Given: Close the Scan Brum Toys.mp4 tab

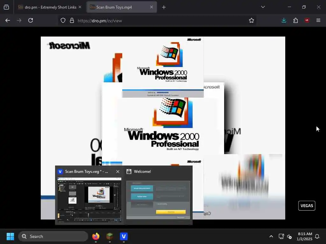Looking at the screenshot, I should pyautogui.click(x=152, y=7).
